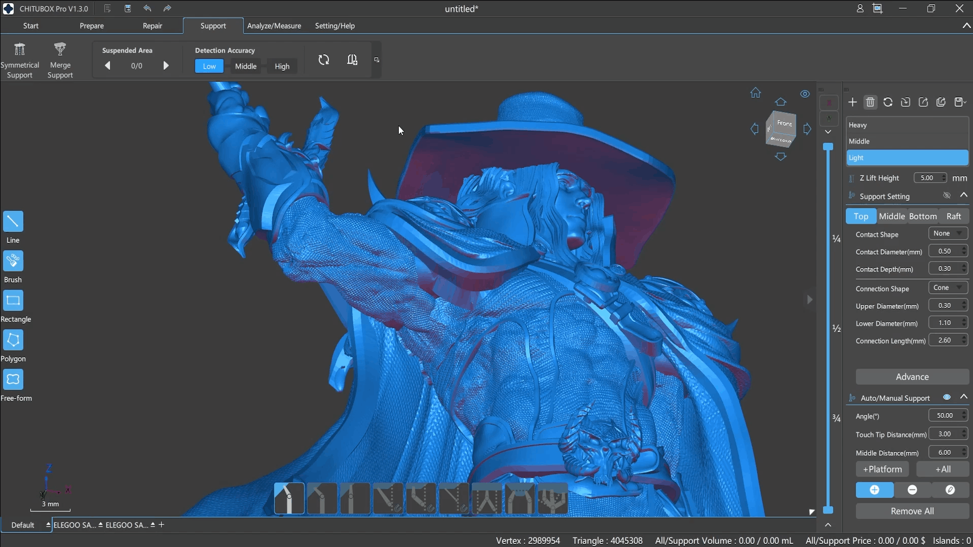
Task: Click the +Platform button
Action: (882, 470)
